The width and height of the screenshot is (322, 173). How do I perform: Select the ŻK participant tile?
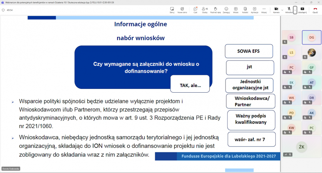(302, 147)
